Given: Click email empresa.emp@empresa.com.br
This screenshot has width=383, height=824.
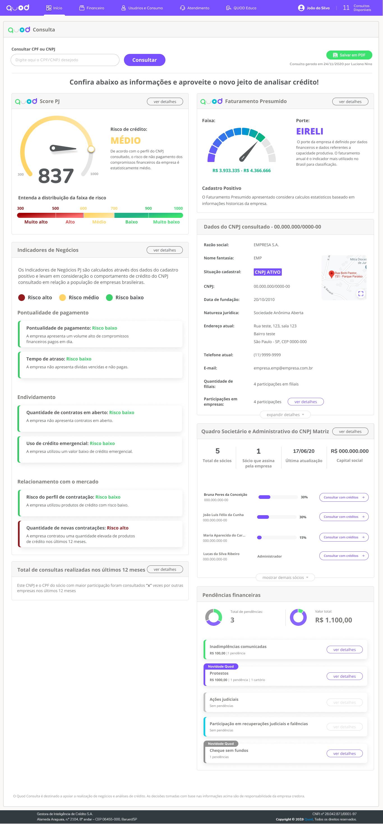Looking at the screenshot, I should pos(283,368).
